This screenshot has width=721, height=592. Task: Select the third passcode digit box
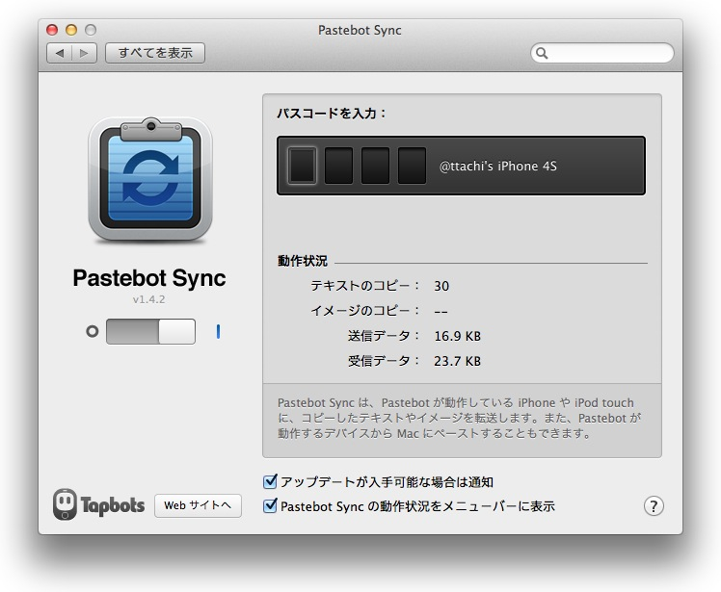375,166
